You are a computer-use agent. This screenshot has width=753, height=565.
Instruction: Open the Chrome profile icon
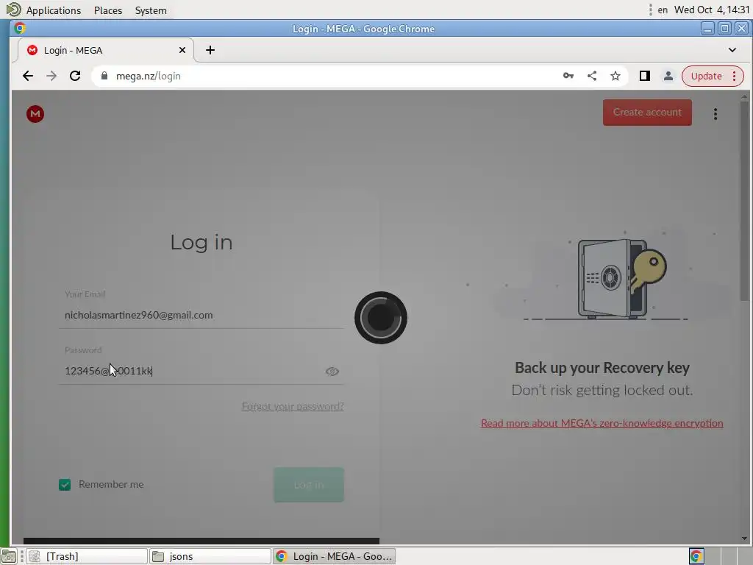coord(668,76)
